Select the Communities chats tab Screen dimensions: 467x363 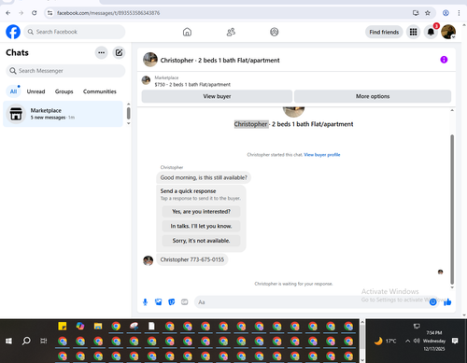(100, 91)
